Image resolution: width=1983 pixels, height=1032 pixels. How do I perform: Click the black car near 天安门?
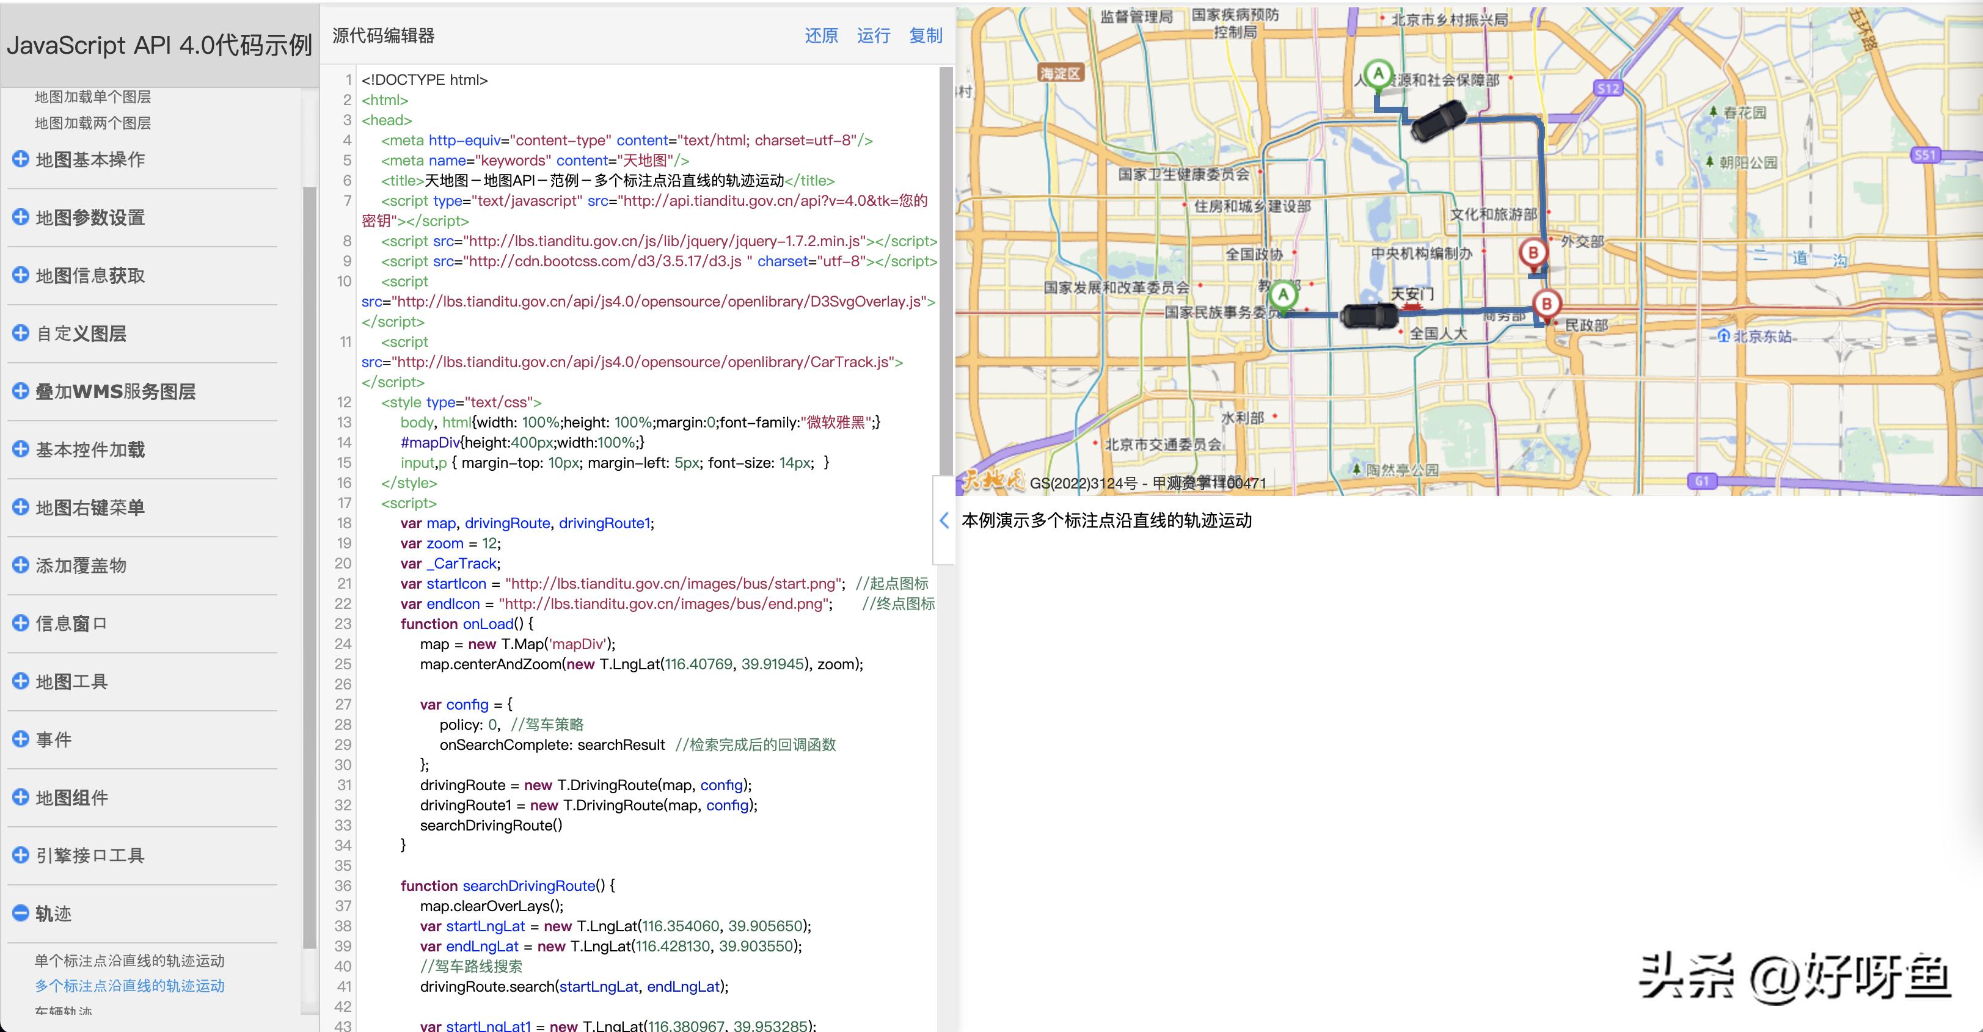1368,316
